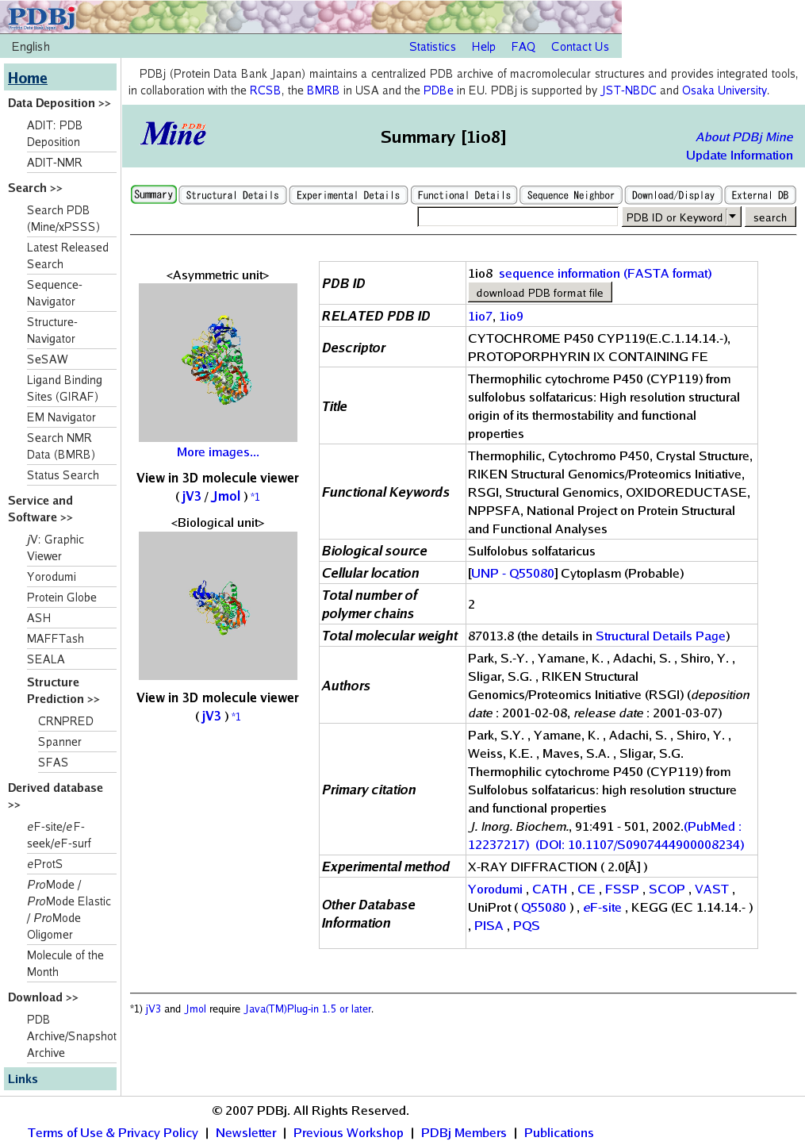Open Molecule of the Month in sidebar
This screenshot has height=1145, width=805.
[x=65, y=963]
